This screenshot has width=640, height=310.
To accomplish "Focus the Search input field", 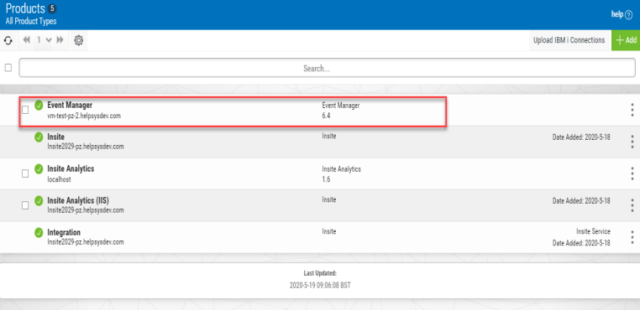I will click(x=327, y=68).
